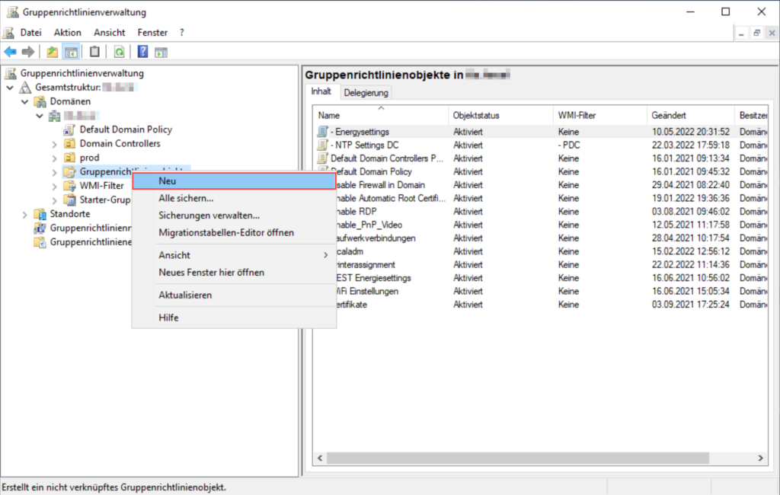The image size is (780, 495).
Task: Expand the Domain Controllers node
Action: point(54,144)
